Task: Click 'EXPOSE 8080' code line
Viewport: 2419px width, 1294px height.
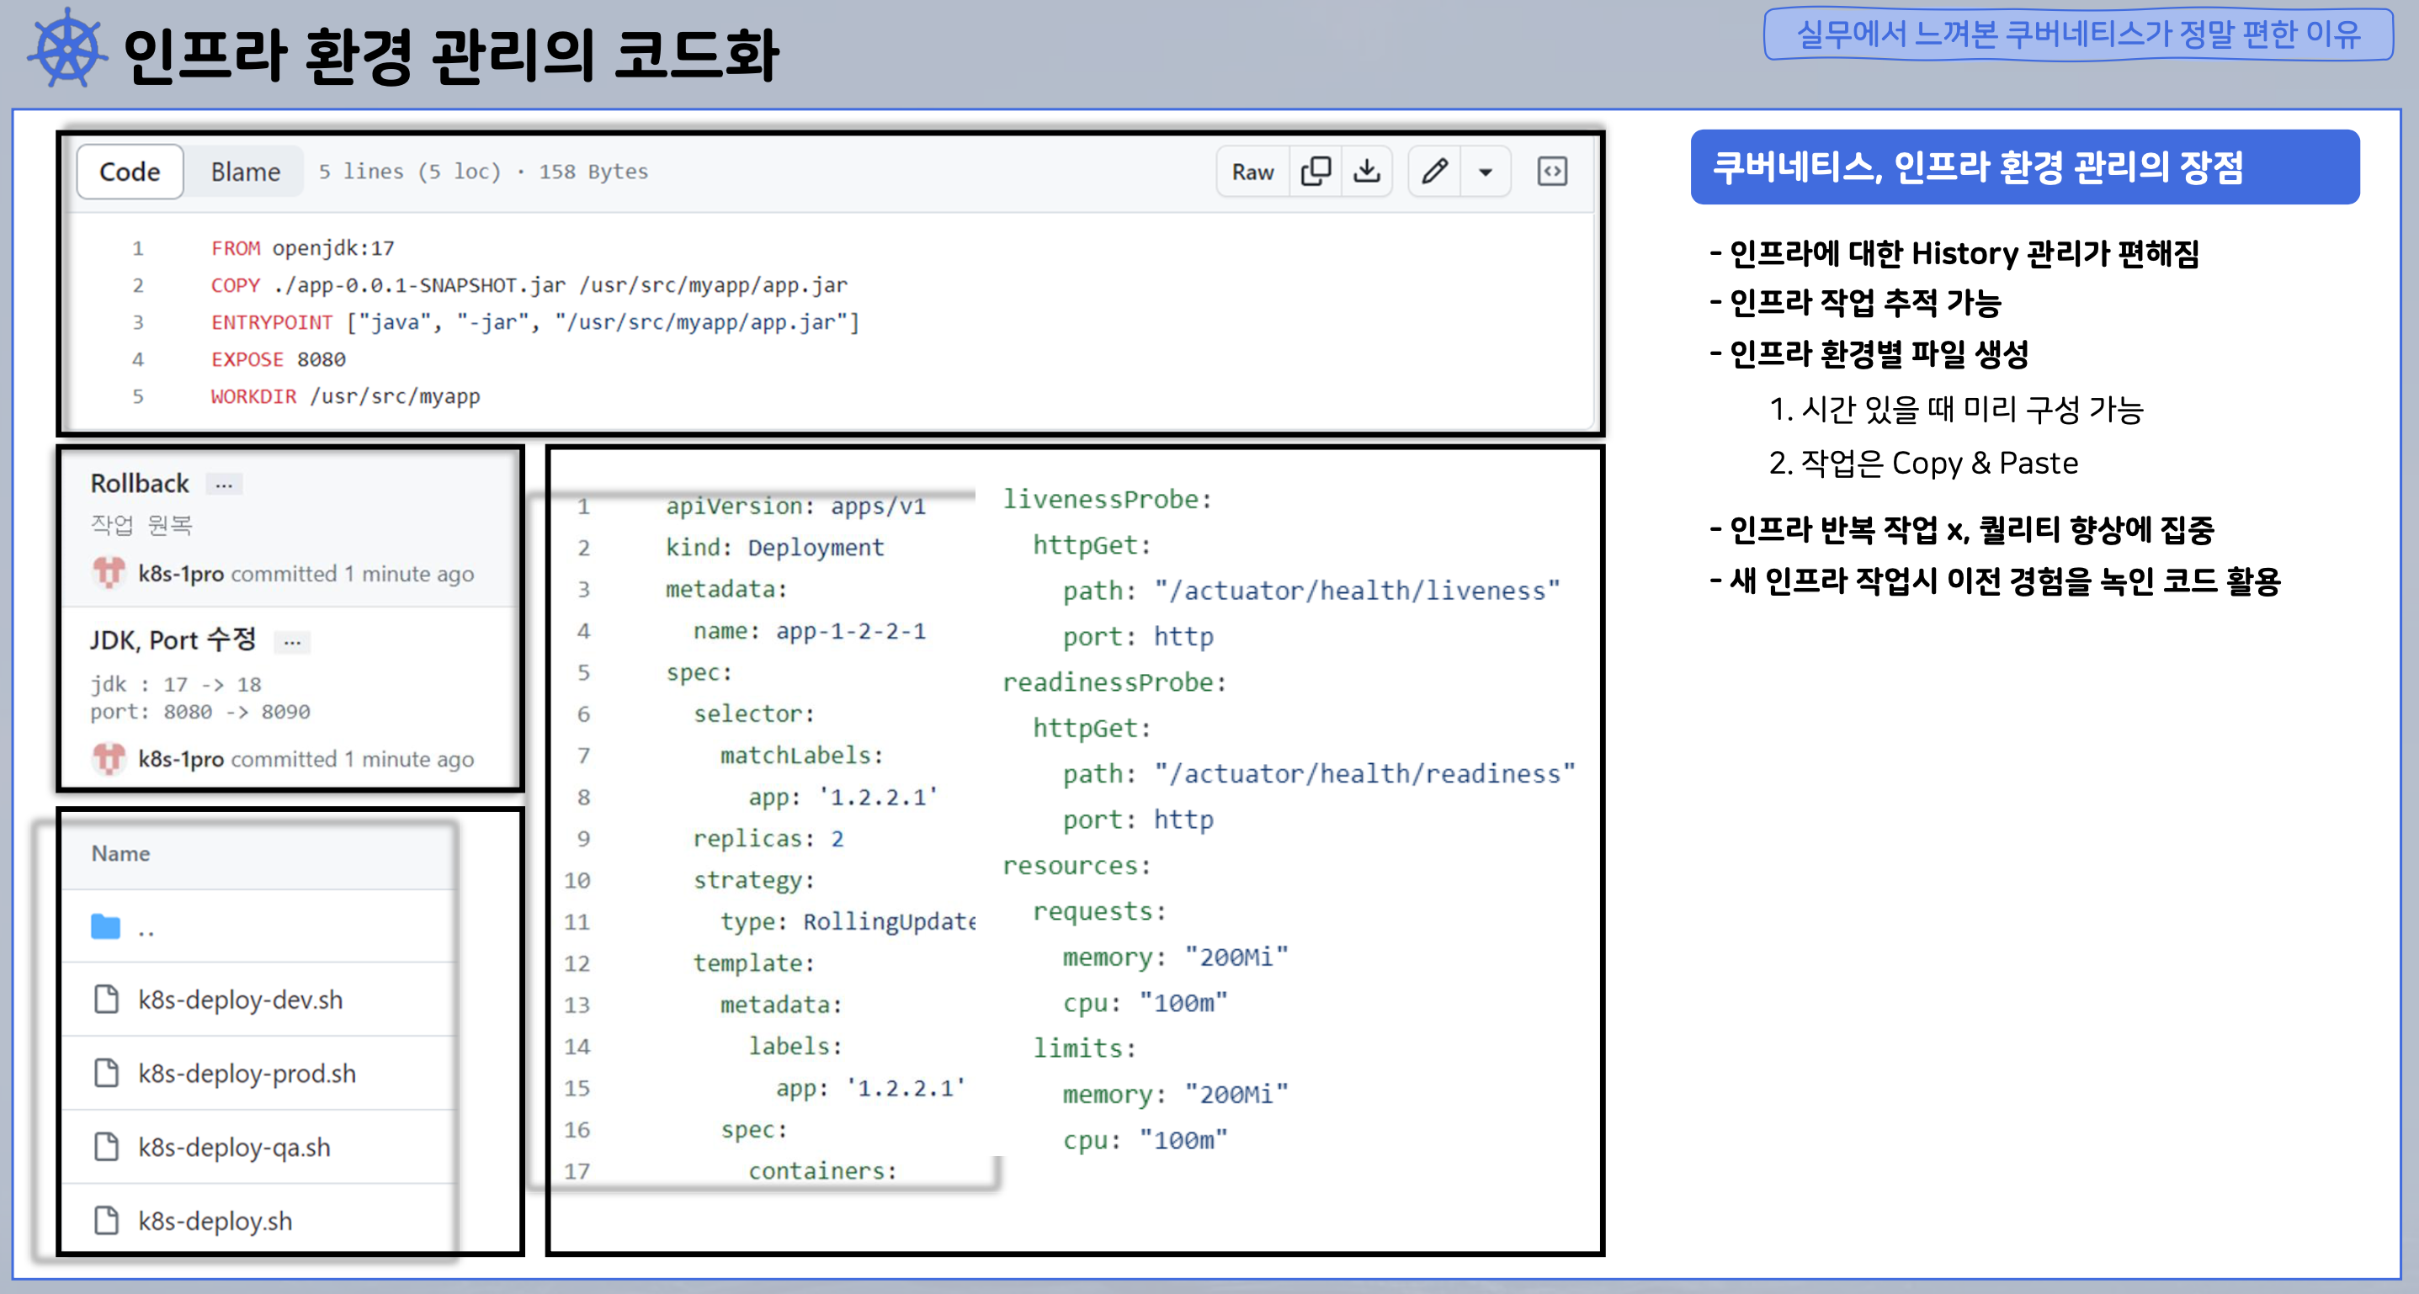Action: pos(278,359)
